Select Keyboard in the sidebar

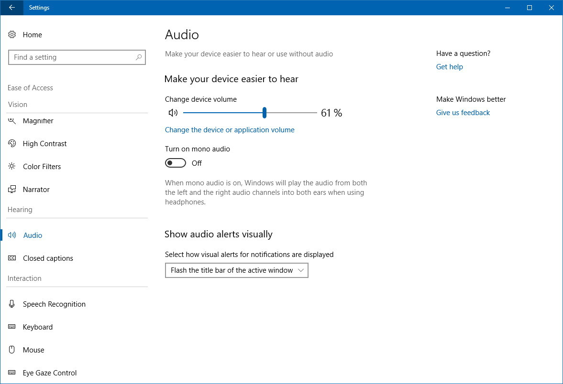(37, 327)
